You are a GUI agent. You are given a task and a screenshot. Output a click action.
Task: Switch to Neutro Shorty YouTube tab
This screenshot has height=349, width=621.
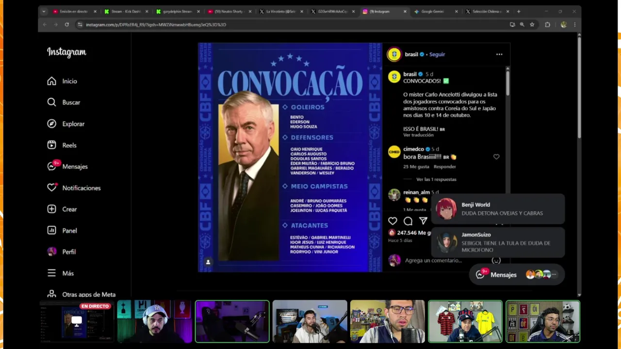[x=229, y=11]
